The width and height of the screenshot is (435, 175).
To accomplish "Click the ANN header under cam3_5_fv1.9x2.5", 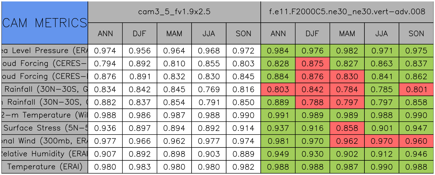I will (105, 34).
